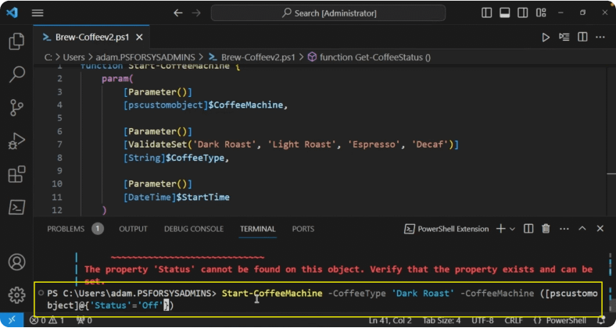The width and height of the screenshot is (616, 328).
Task: Click the ports forwarded status item
Action: coord(84,320)
